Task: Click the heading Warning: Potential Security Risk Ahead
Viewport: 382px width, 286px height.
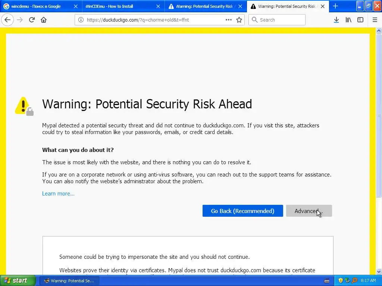Action: (147, 104)
